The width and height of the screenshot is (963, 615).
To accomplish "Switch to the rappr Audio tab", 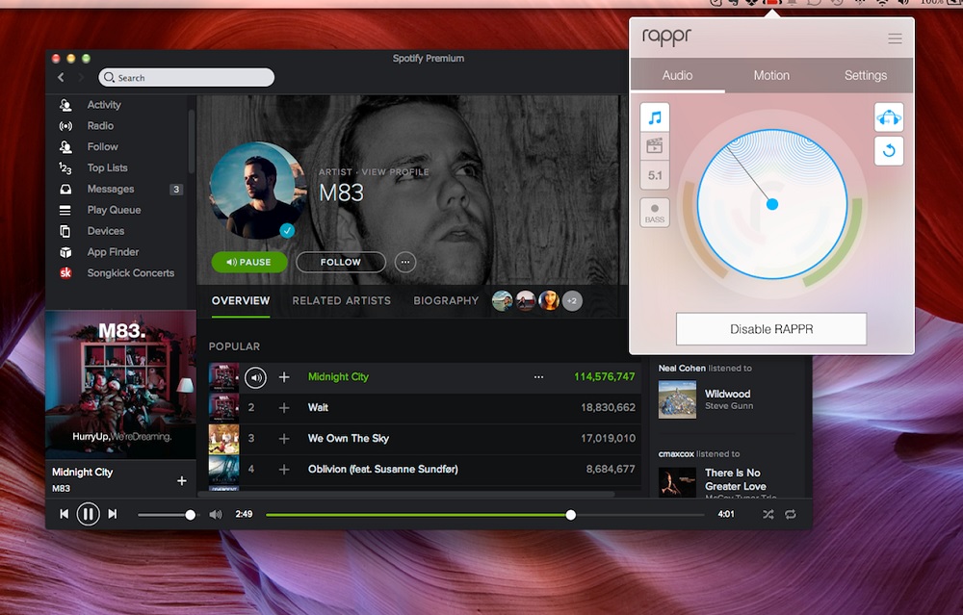I will [x=677, y=75].
